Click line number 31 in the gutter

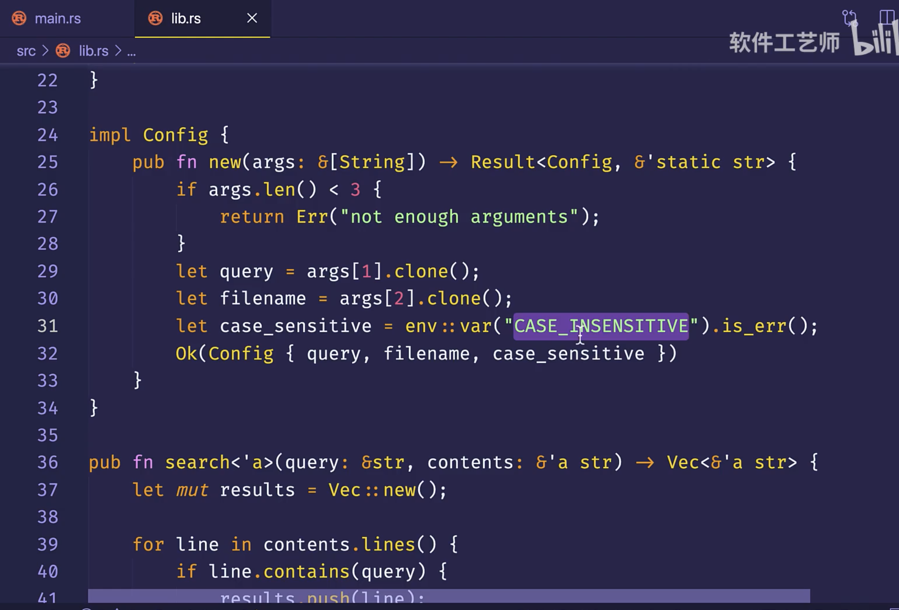click(48, 326)
